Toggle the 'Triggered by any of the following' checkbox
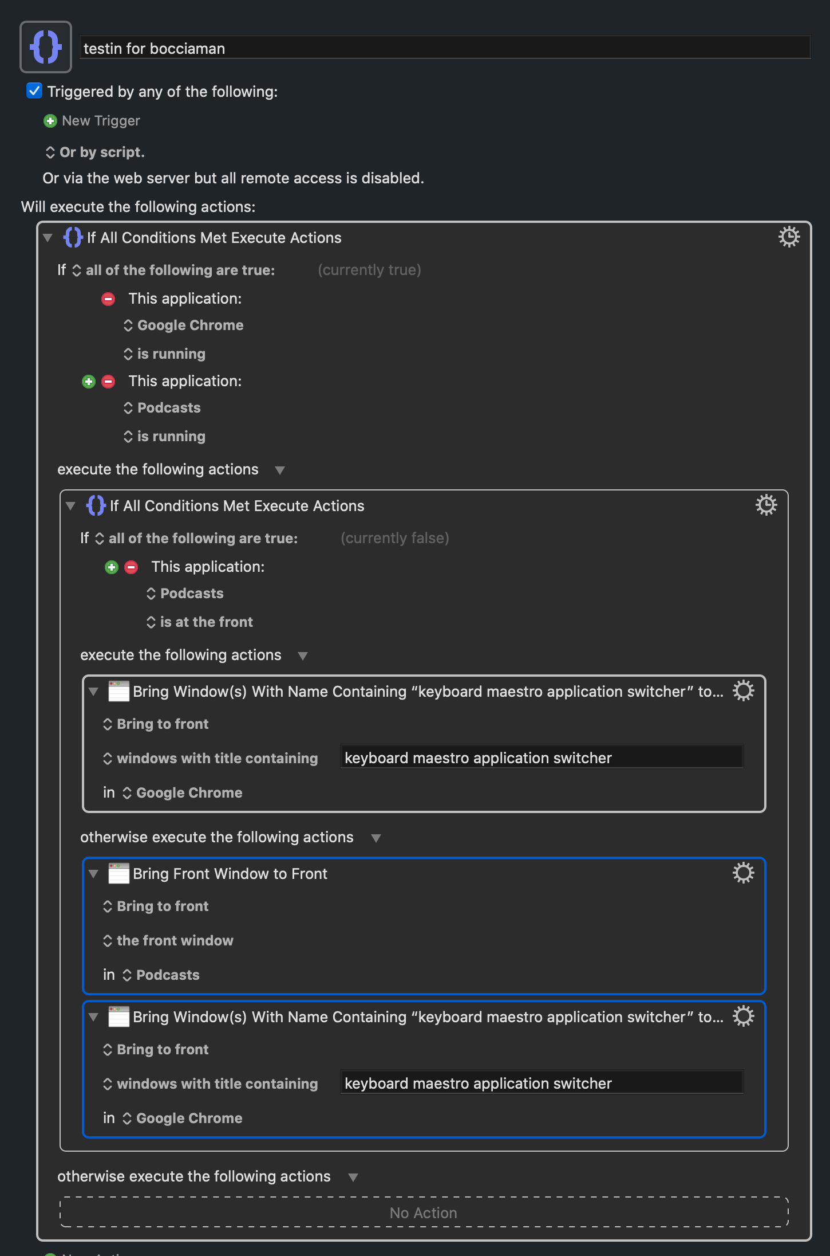Image resolution: width=830 pixels, height=1256 pixels. (x=34, y=91)
